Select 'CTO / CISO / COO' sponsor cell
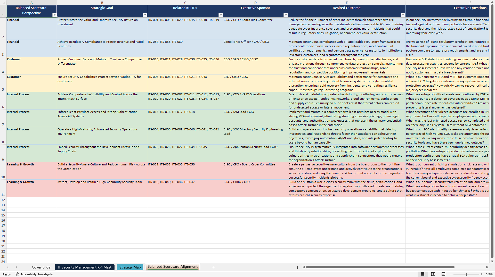495x277 pixels. click(x=255, y=83)
